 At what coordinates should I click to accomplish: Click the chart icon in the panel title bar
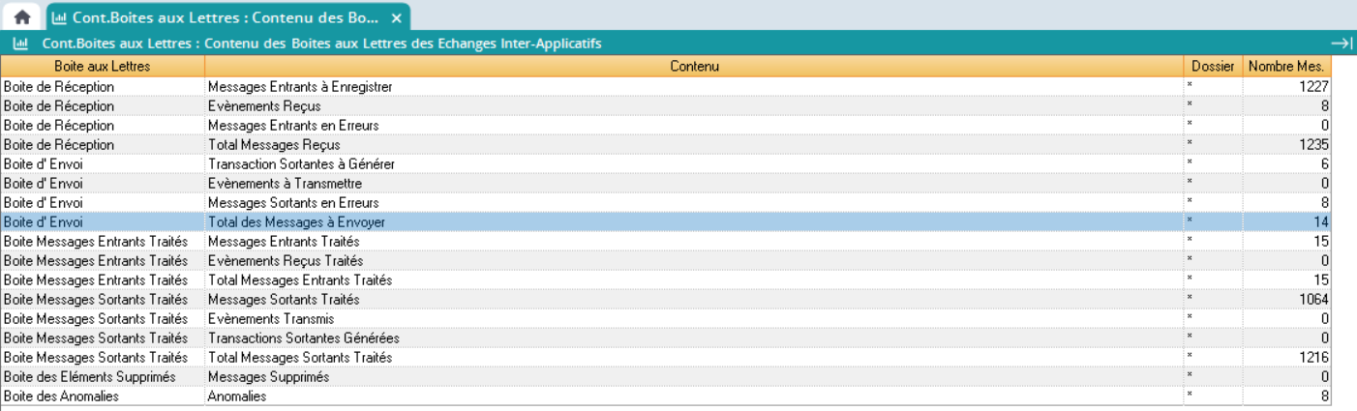tap(19, 44)
